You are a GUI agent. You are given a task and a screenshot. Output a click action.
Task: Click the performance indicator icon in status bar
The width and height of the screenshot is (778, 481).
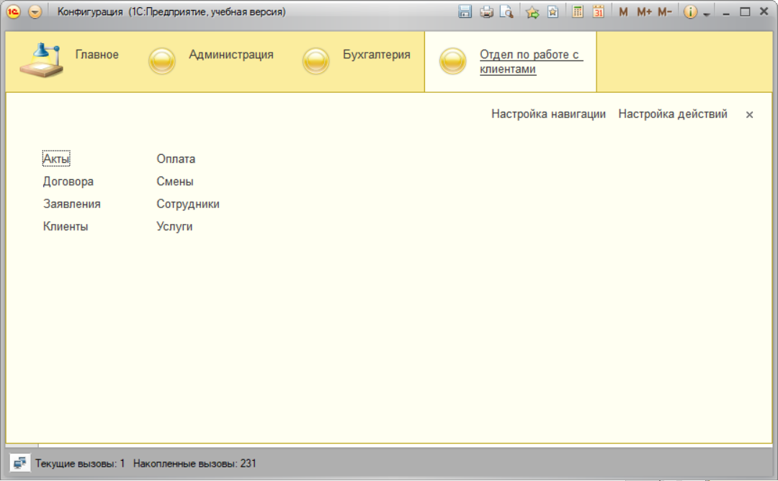pyautogui.click(x=19, y=463)
